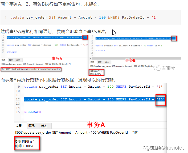
Task: Open the 概况 tab in the large bottom 事务A panel
Action: tap(31, 126)
